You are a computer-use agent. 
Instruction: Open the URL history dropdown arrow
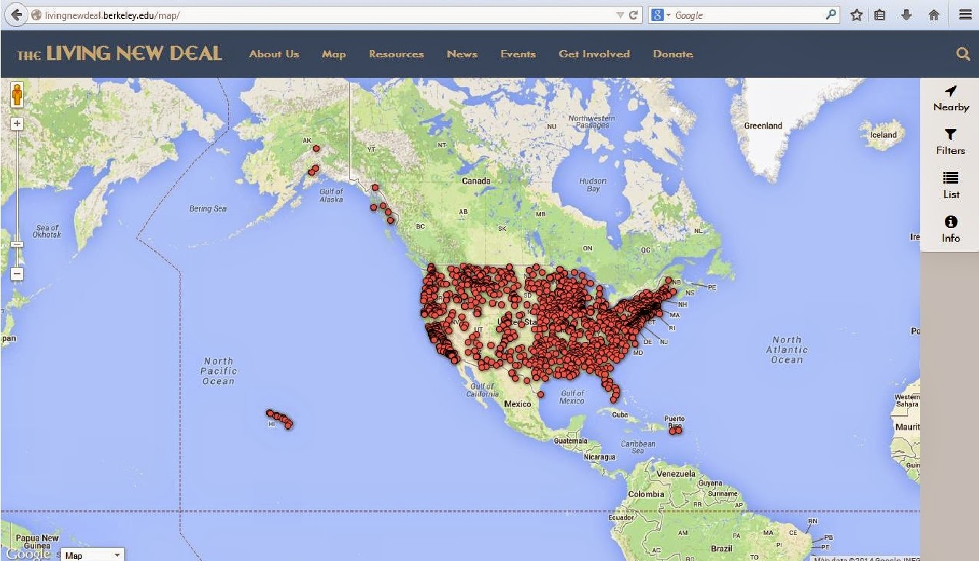pos(620,15)
